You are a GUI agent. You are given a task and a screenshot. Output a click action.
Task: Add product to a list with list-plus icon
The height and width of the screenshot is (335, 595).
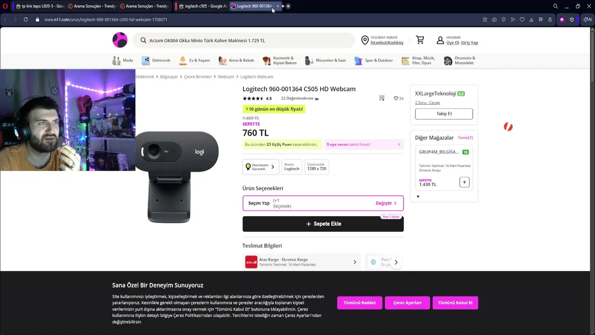[x=382, y=98]
